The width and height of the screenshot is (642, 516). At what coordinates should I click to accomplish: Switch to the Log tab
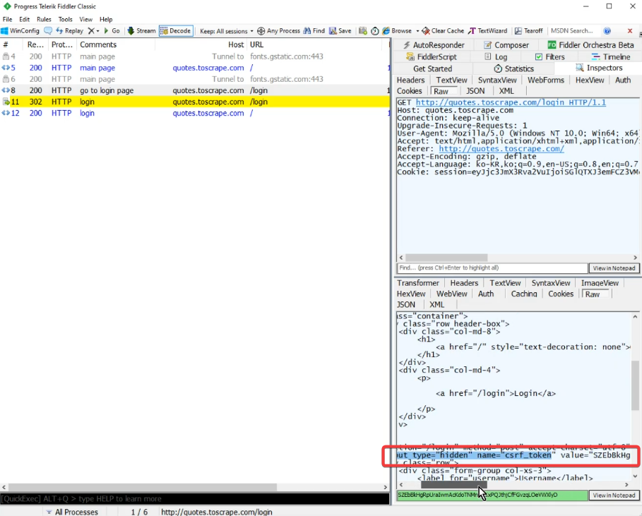(x=496, y=57)
